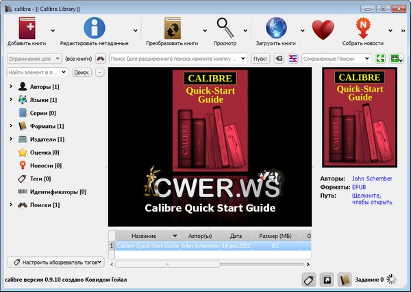Click the red heart donate icon
Screen dimensions: 411x292
(322, 29)
